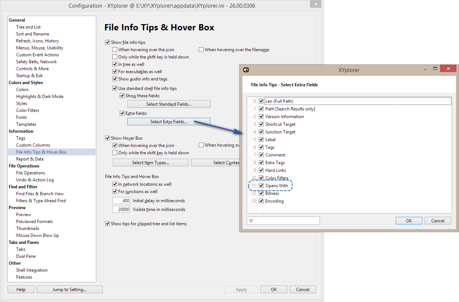Select Previewed Formats category

click(x=34, y=222)
